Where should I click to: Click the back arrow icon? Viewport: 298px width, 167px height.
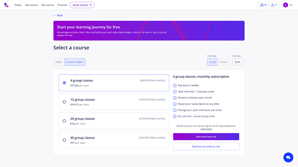(55, 15)
